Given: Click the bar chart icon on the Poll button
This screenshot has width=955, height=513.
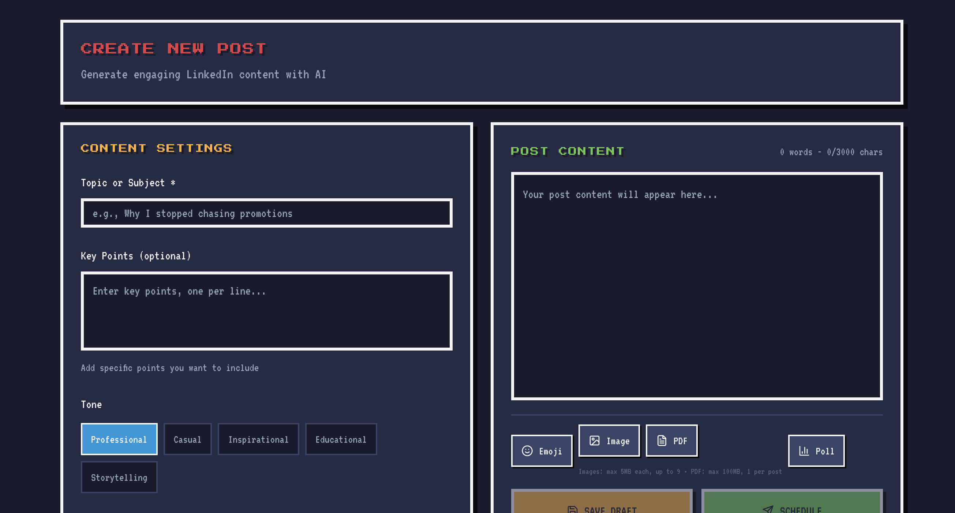Looking at the screenshot, I should pos(804,451).
